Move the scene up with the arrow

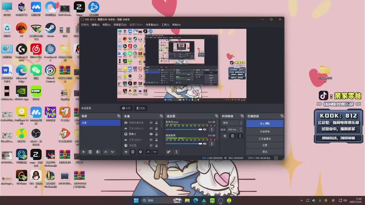(106, 152)
